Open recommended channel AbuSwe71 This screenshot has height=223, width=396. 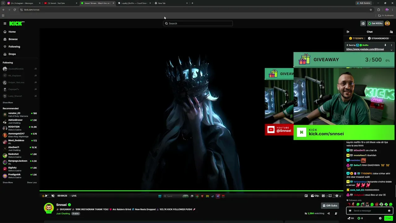point(20,149)
